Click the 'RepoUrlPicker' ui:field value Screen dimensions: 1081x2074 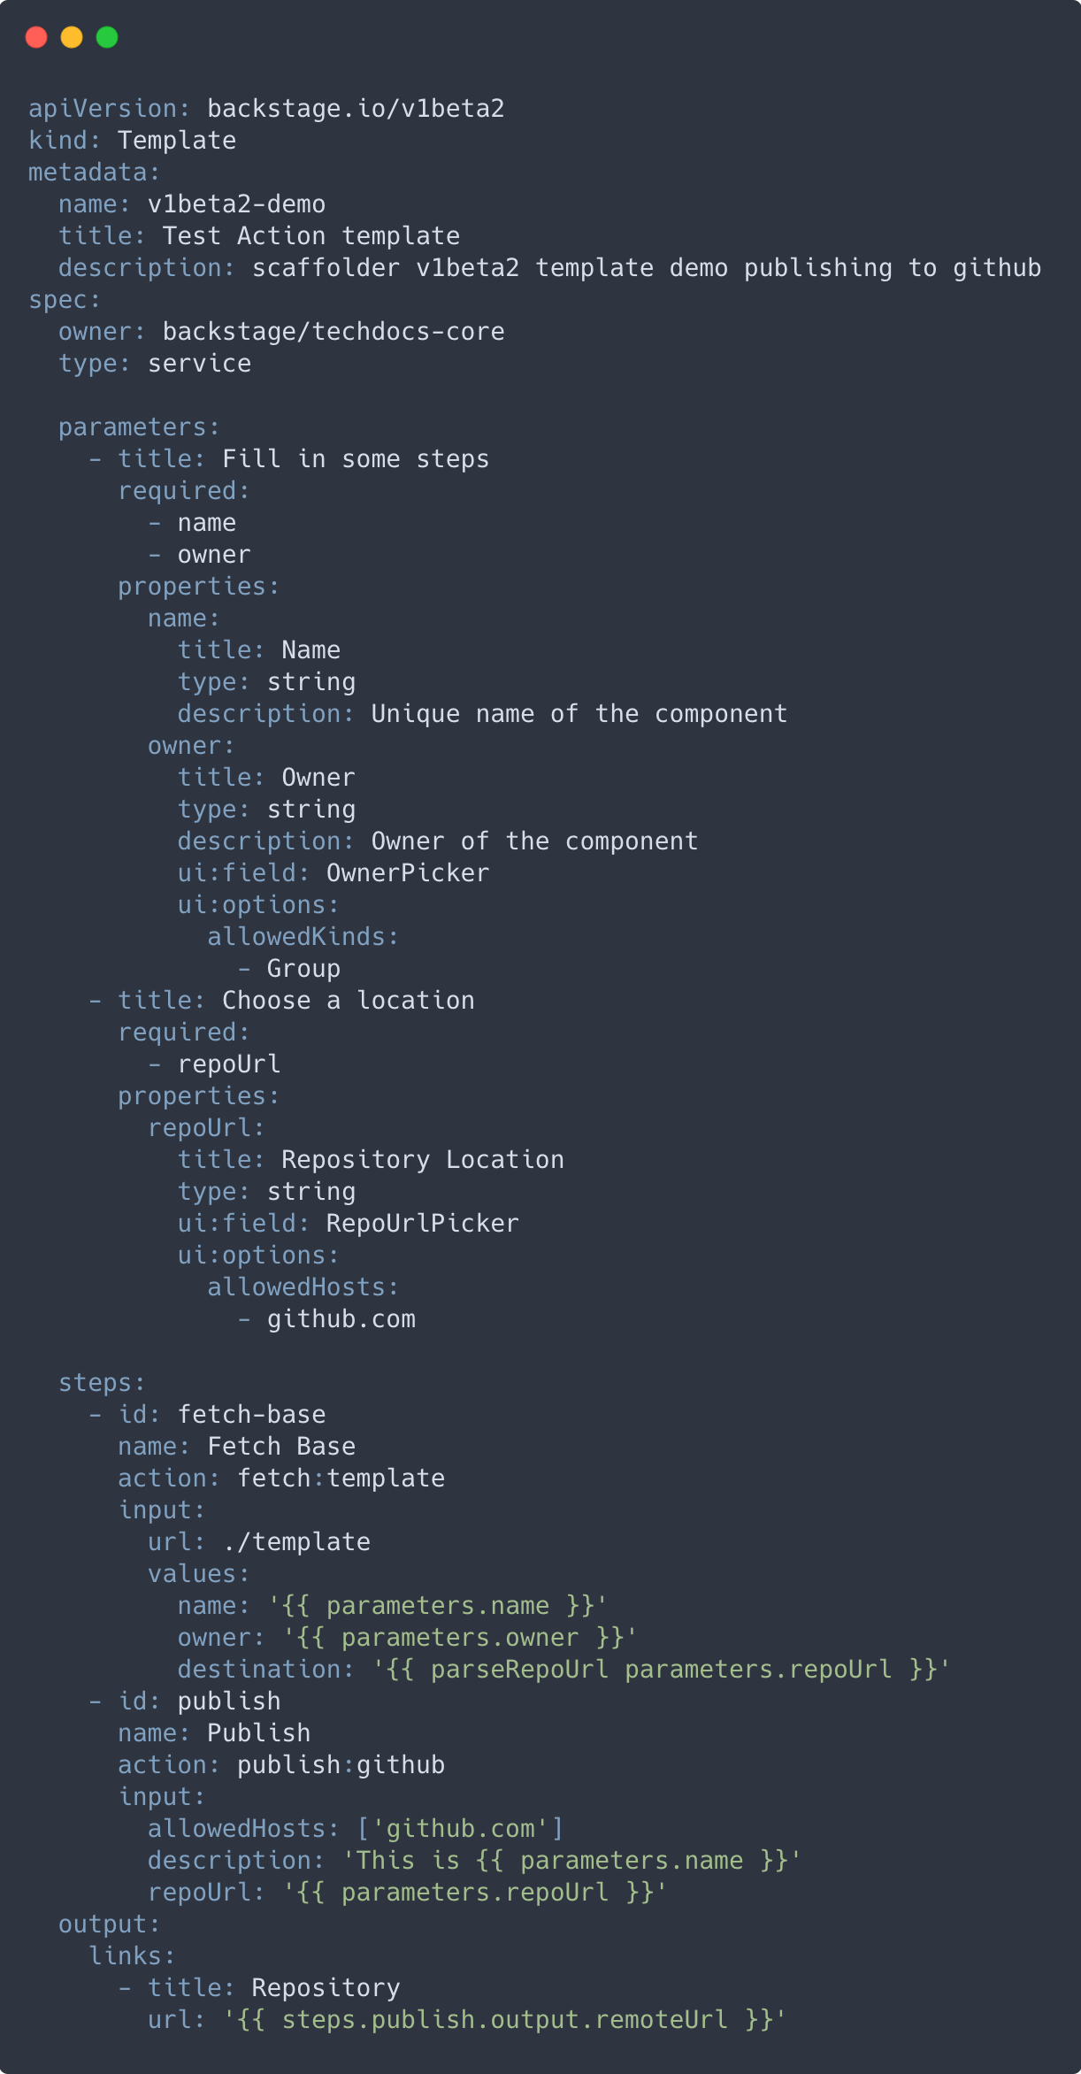pyautogui.click(x=422, y=1224)
